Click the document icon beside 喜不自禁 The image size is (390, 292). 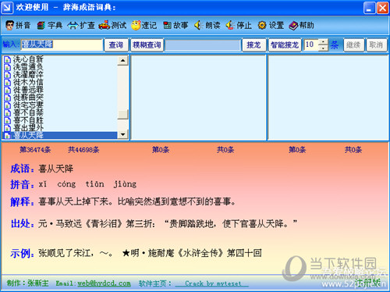tap(7, 113)
